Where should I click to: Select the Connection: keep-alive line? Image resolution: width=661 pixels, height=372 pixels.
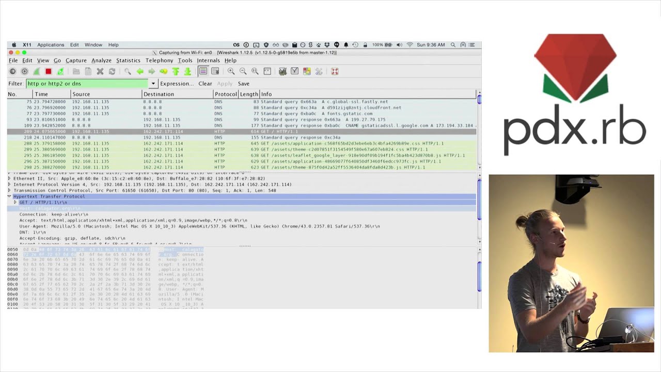(54, 214)
